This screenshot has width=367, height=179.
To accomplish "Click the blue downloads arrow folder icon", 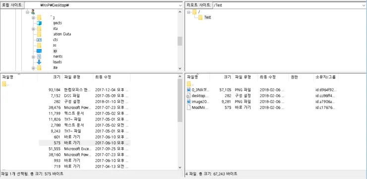I will (x=39, y=62).
